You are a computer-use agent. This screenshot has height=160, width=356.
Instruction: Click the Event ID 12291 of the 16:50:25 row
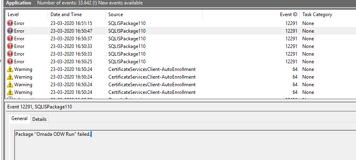tap(291, 62)
